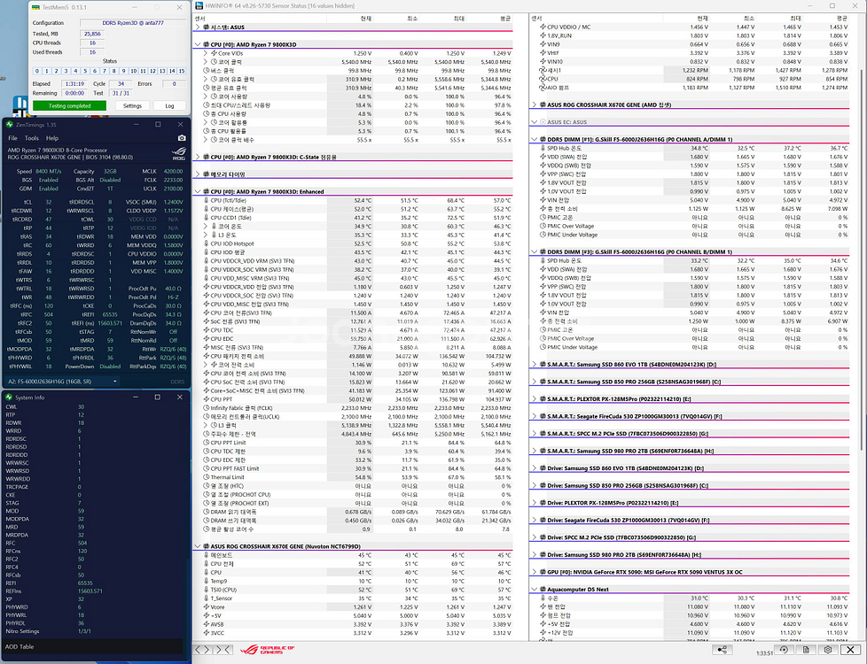867x664 pixels.
Task: Capture screenshot with ZenTimings camera icon
Action: [182, 137]
